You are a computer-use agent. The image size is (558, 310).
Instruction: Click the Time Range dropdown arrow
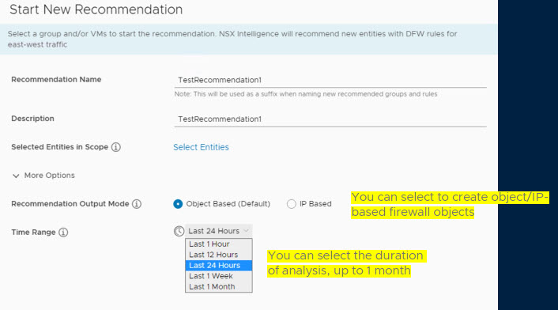pos(247,231)
